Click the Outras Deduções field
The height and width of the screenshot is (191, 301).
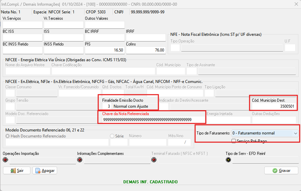pos(274,120)
